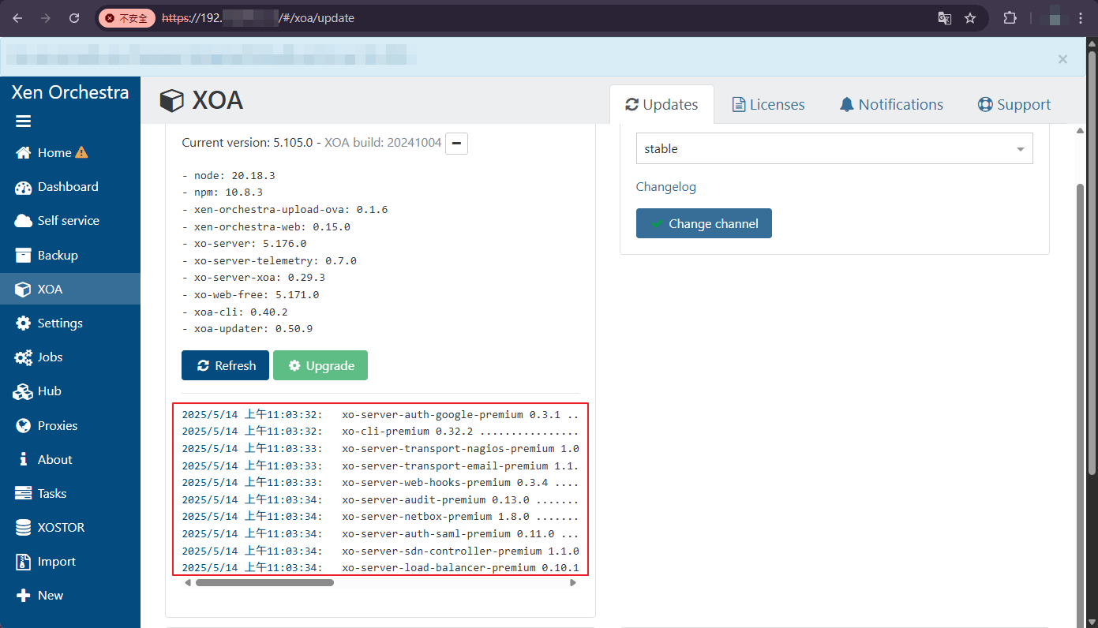Image resolution: width=1098 pixels, height=628 pixels.
Task: Switch to the Updates tab
Action: pos(661,105)
